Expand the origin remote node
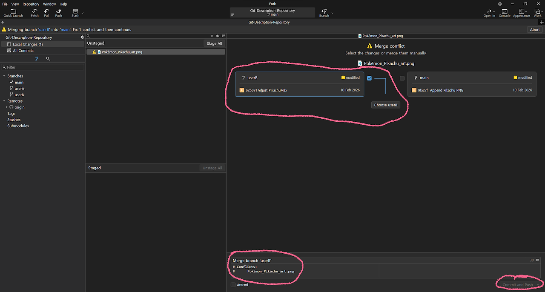The width and height of the screenshot is (545, 292). tap(7, 107)
